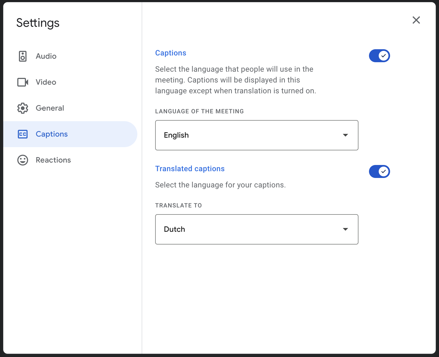Change English to another meeting language
This screenshot has height=357, width=439.
click(257, 135)
